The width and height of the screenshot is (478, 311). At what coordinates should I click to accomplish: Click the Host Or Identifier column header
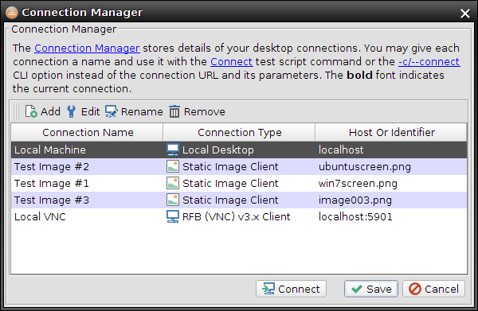click(391, 132)
